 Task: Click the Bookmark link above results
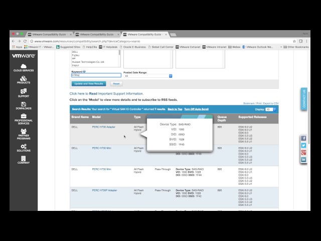point(249,103)
